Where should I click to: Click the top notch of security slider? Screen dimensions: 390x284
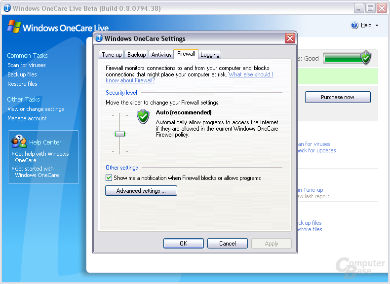point(119,115)
